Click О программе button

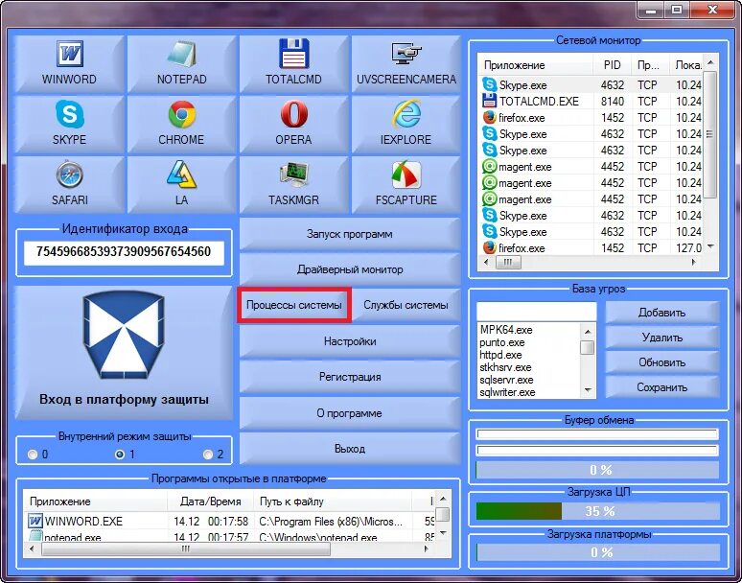pos(350,413)
